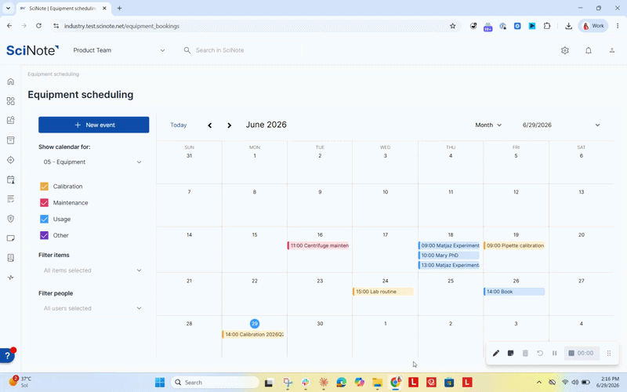Image resolution: width=627 pixels, height=392 pixels.
Task: Stop recording button showing 00:00
Action: [582, 354]
